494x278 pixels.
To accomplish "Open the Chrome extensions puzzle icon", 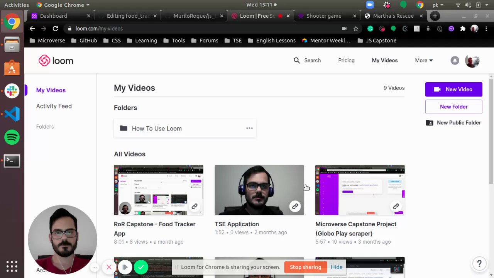I will [x=463, y=29].
